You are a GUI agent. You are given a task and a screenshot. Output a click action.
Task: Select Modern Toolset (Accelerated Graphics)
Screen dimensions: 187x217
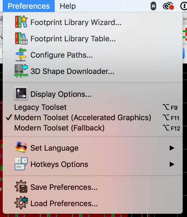point(82,118)
